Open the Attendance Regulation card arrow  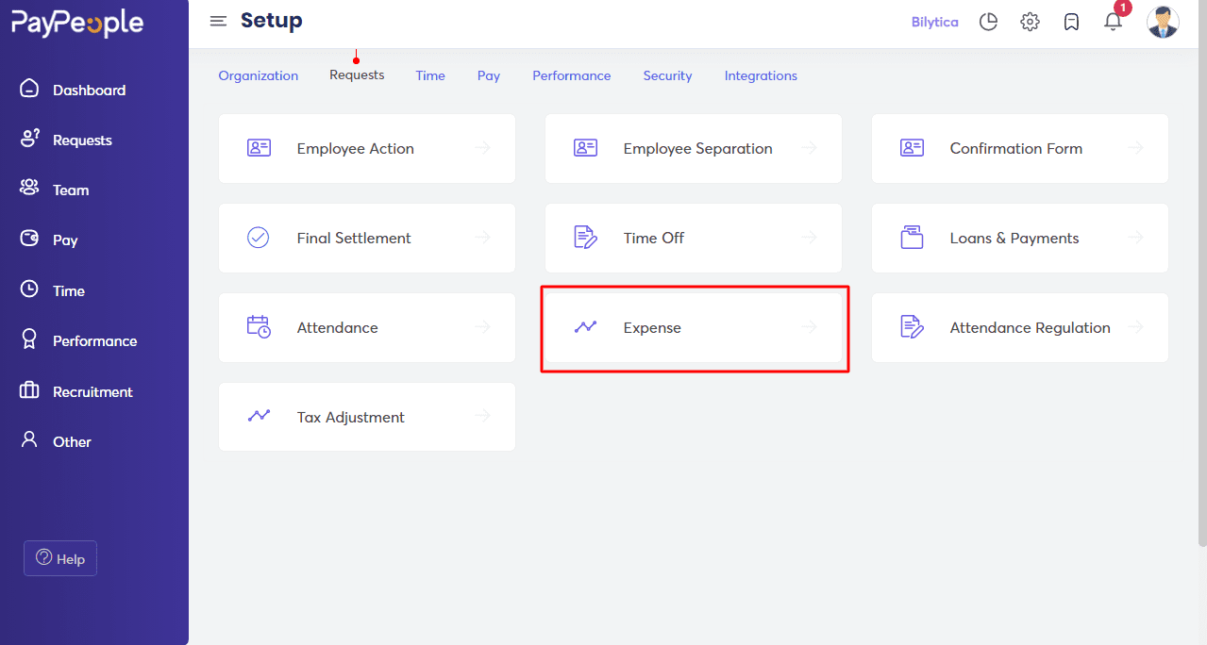(x=1136, y=327)
